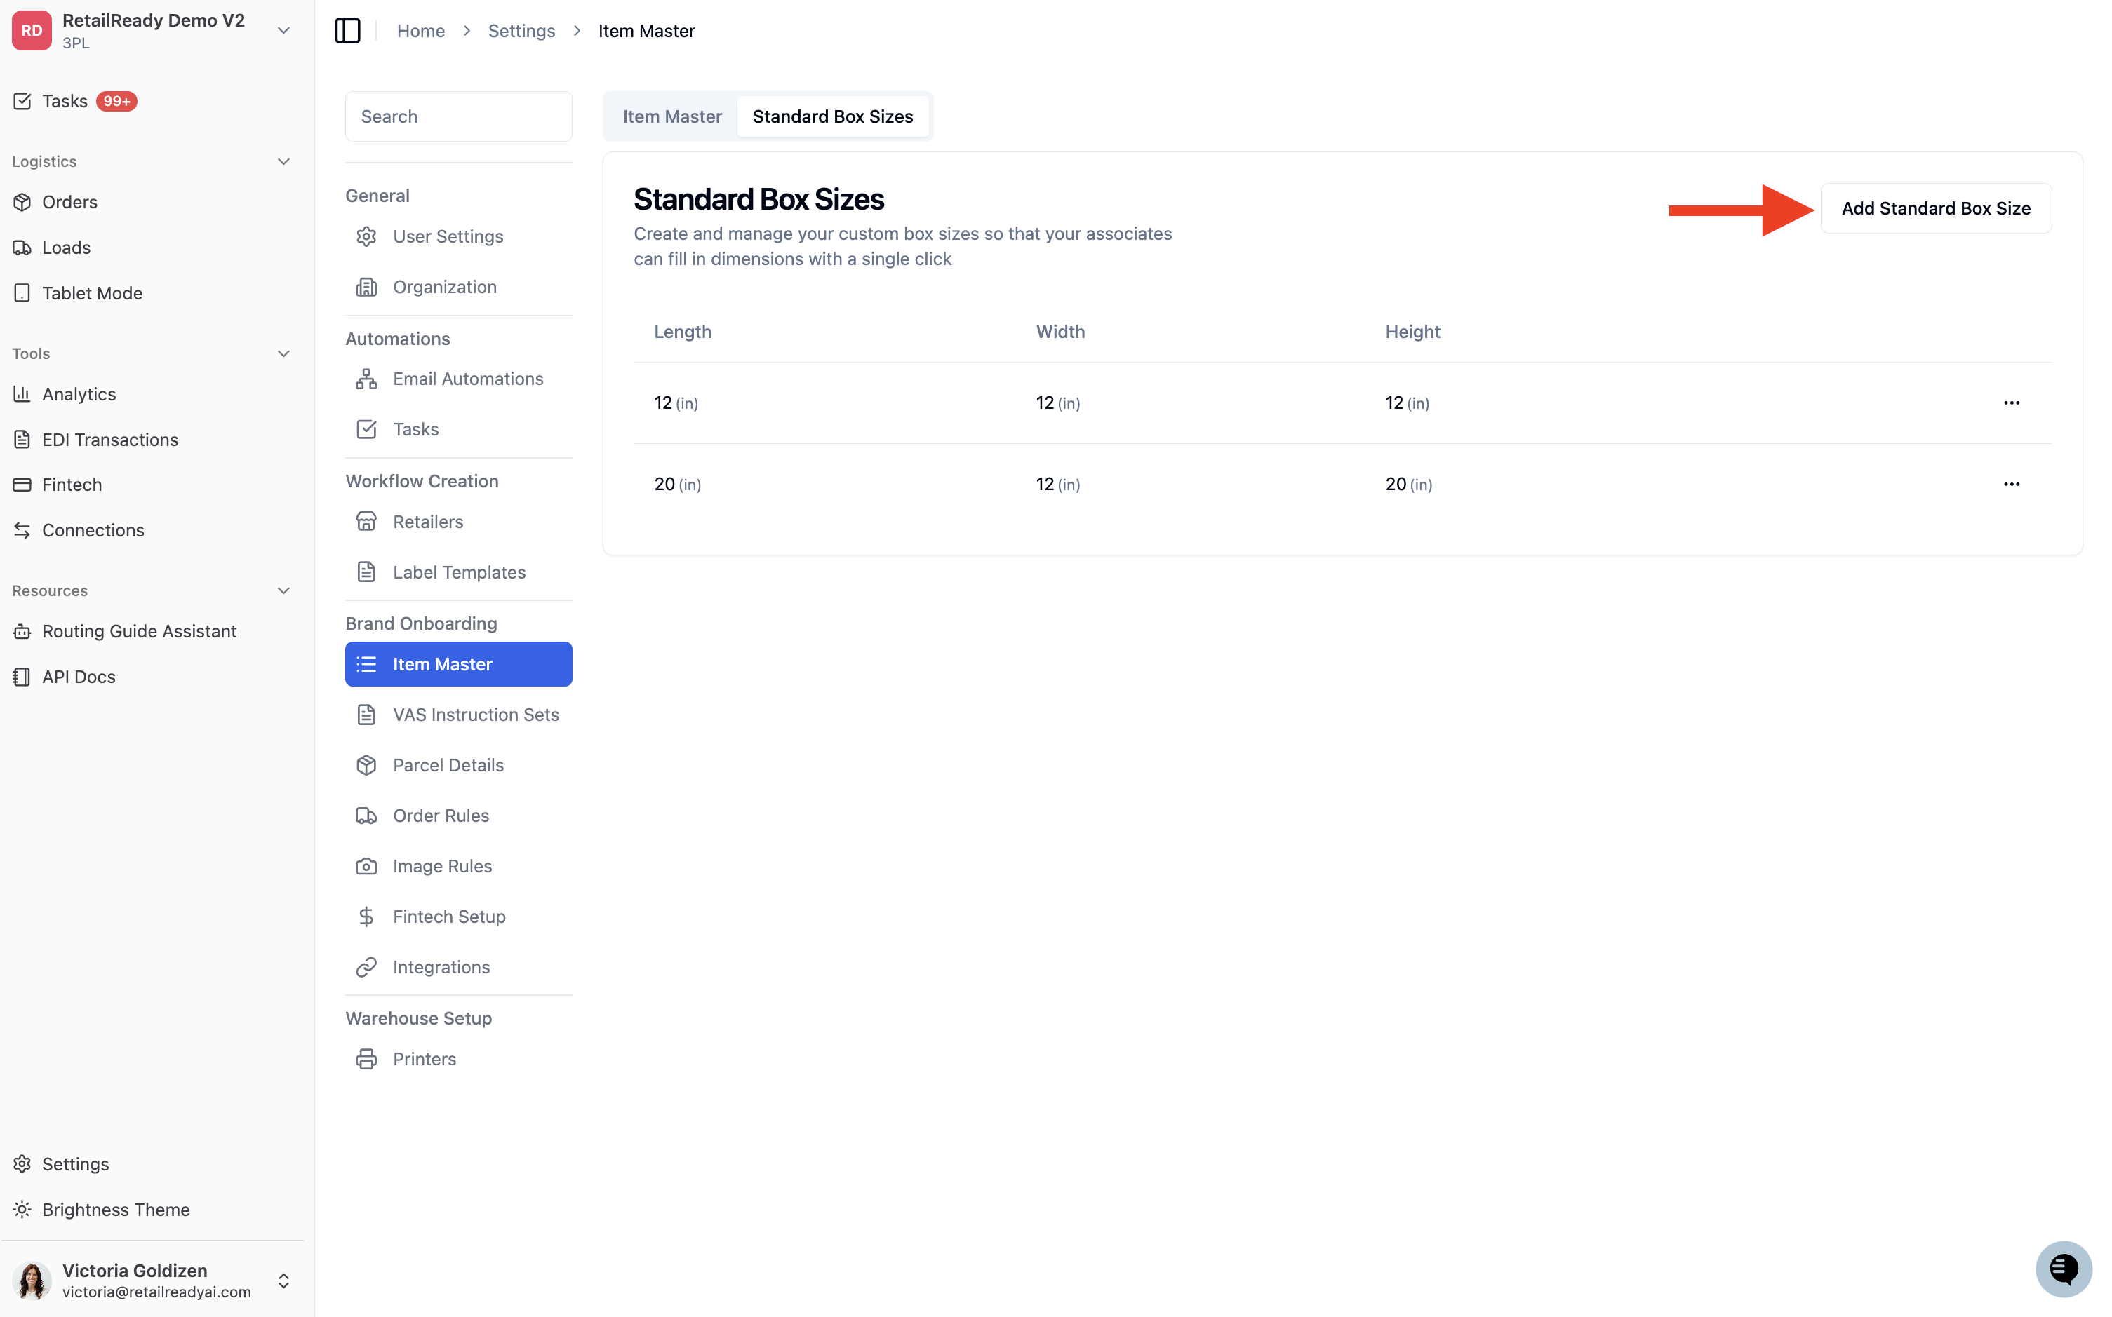Viewport: 2112px width, 1317px height.
Task: Click the Parcel Details package icon
Action: 366,765
